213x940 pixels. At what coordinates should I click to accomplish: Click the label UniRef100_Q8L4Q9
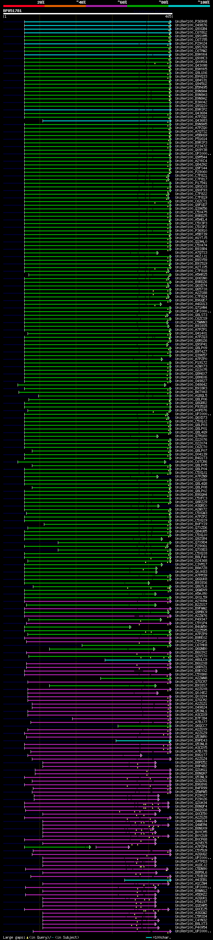[x=191, y=432]
